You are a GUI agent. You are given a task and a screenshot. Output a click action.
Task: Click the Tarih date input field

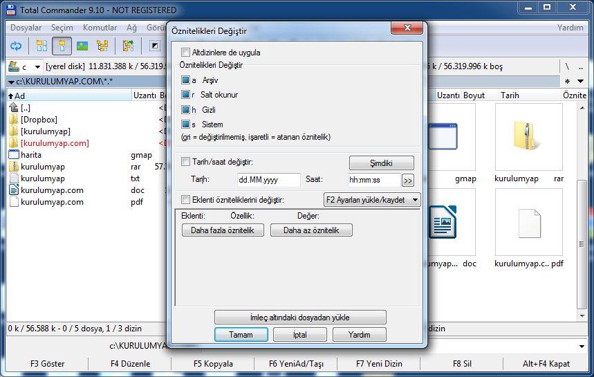tap(268, 180)
